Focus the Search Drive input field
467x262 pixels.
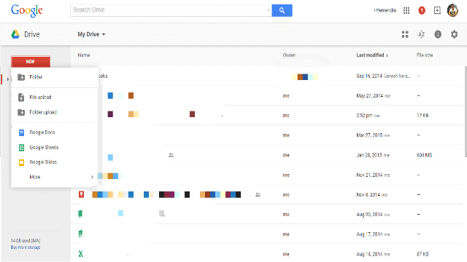pos(169,10)
